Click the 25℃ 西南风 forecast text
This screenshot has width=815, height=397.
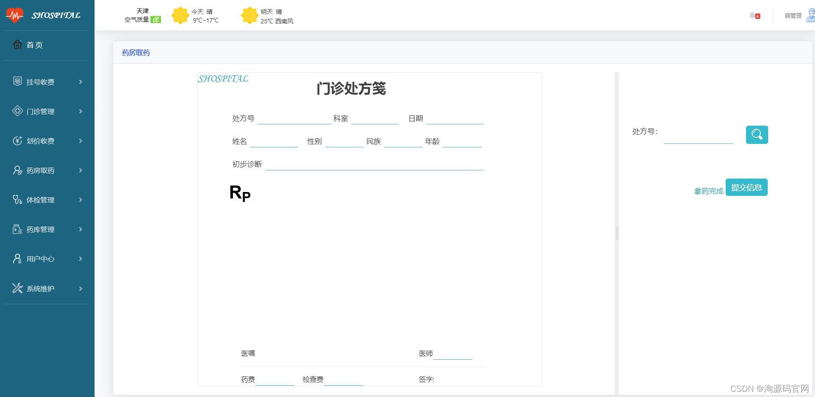[277, 21]
